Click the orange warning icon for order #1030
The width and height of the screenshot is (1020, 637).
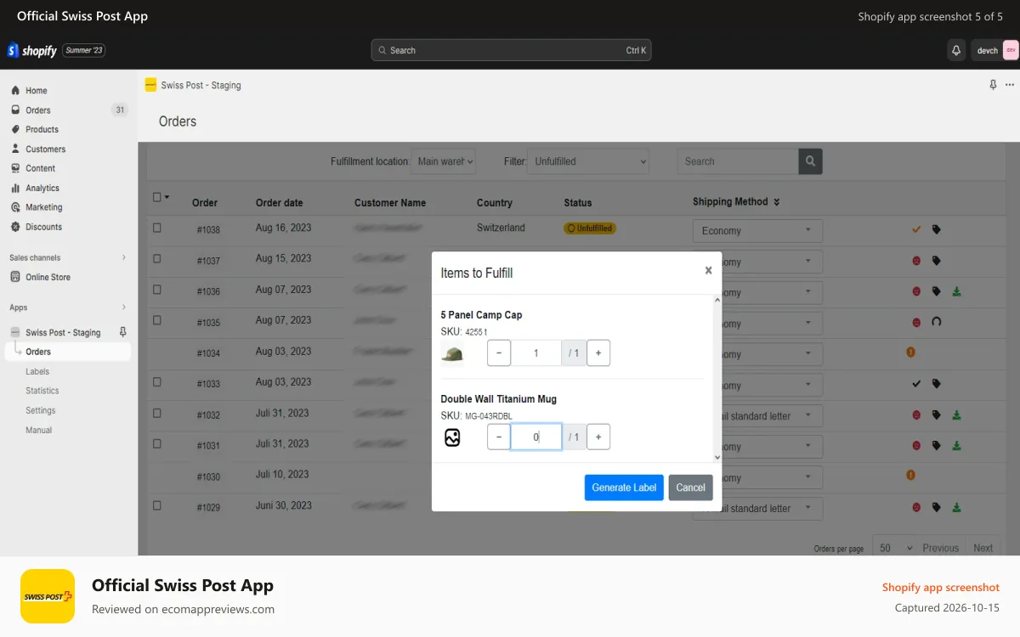910,476
